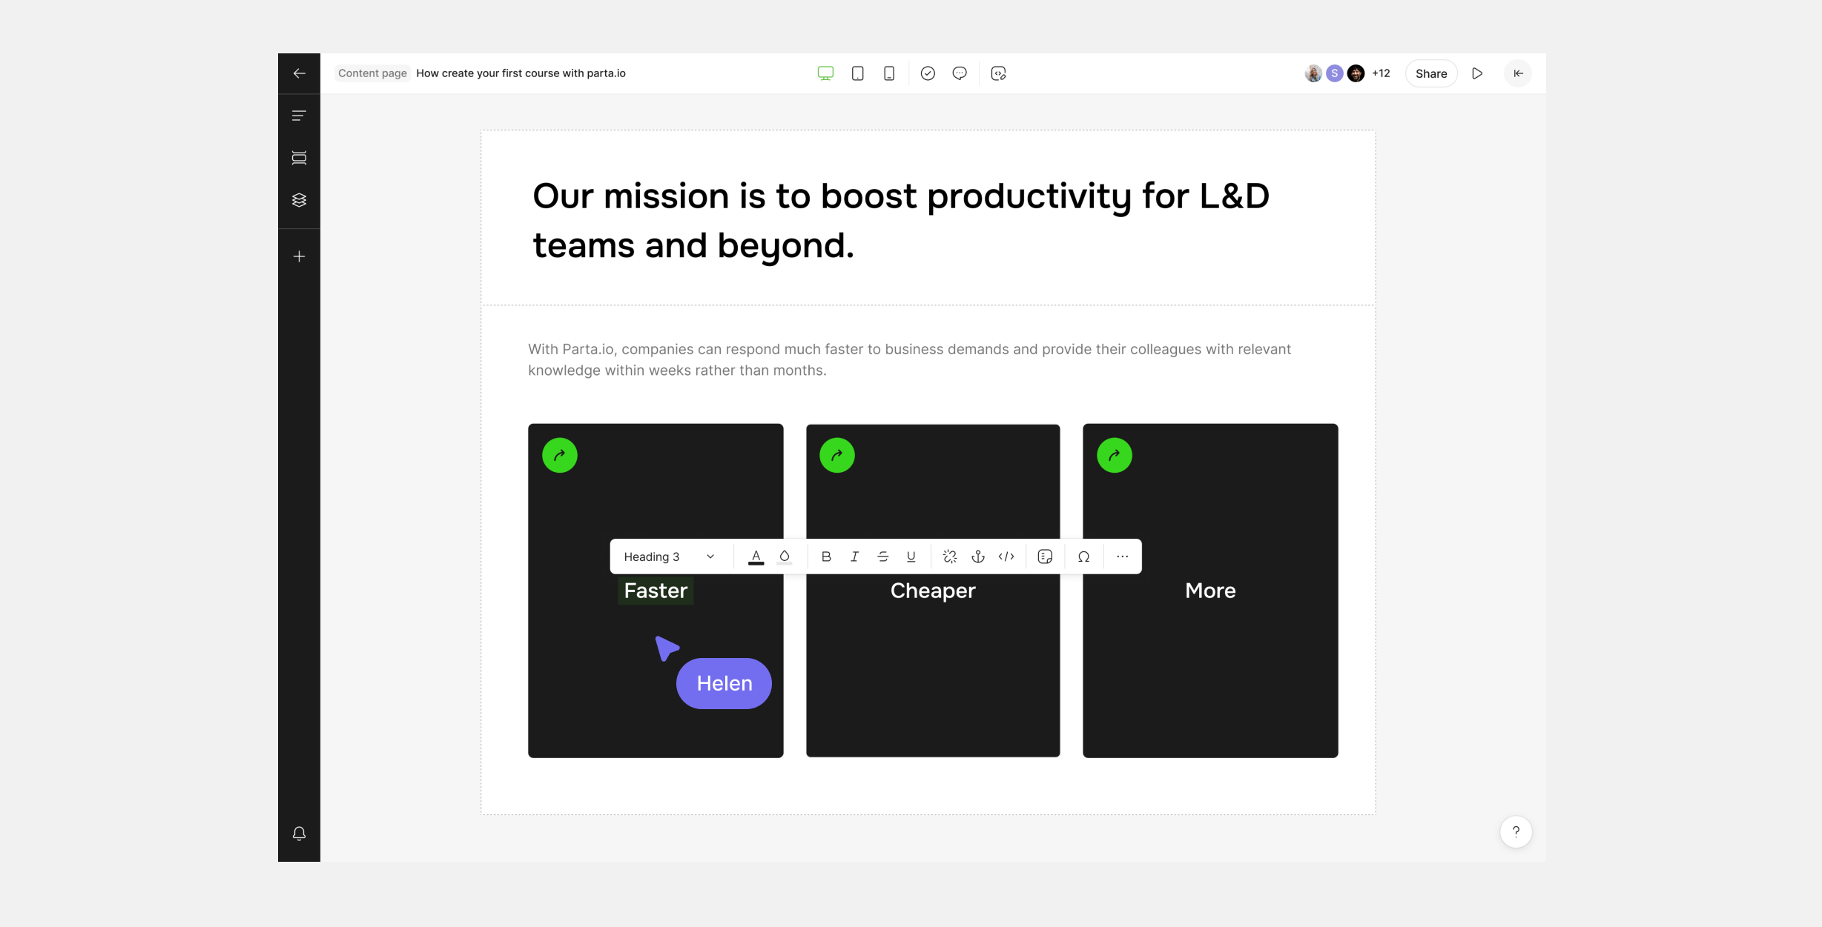Click the checkmark circle icon in top bar
The height and width of the screenshot is (927, 1822).
(928, 73)
